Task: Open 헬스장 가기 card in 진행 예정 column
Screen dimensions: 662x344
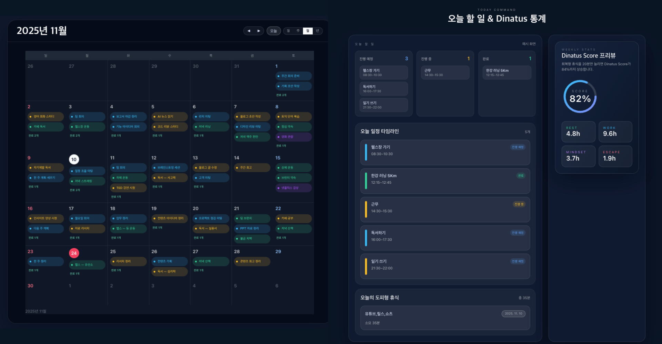Action: tap(383, 73)
